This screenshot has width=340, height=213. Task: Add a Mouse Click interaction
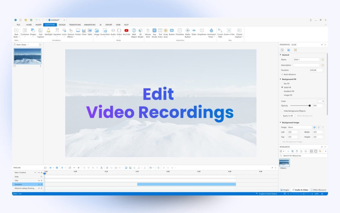148,33
